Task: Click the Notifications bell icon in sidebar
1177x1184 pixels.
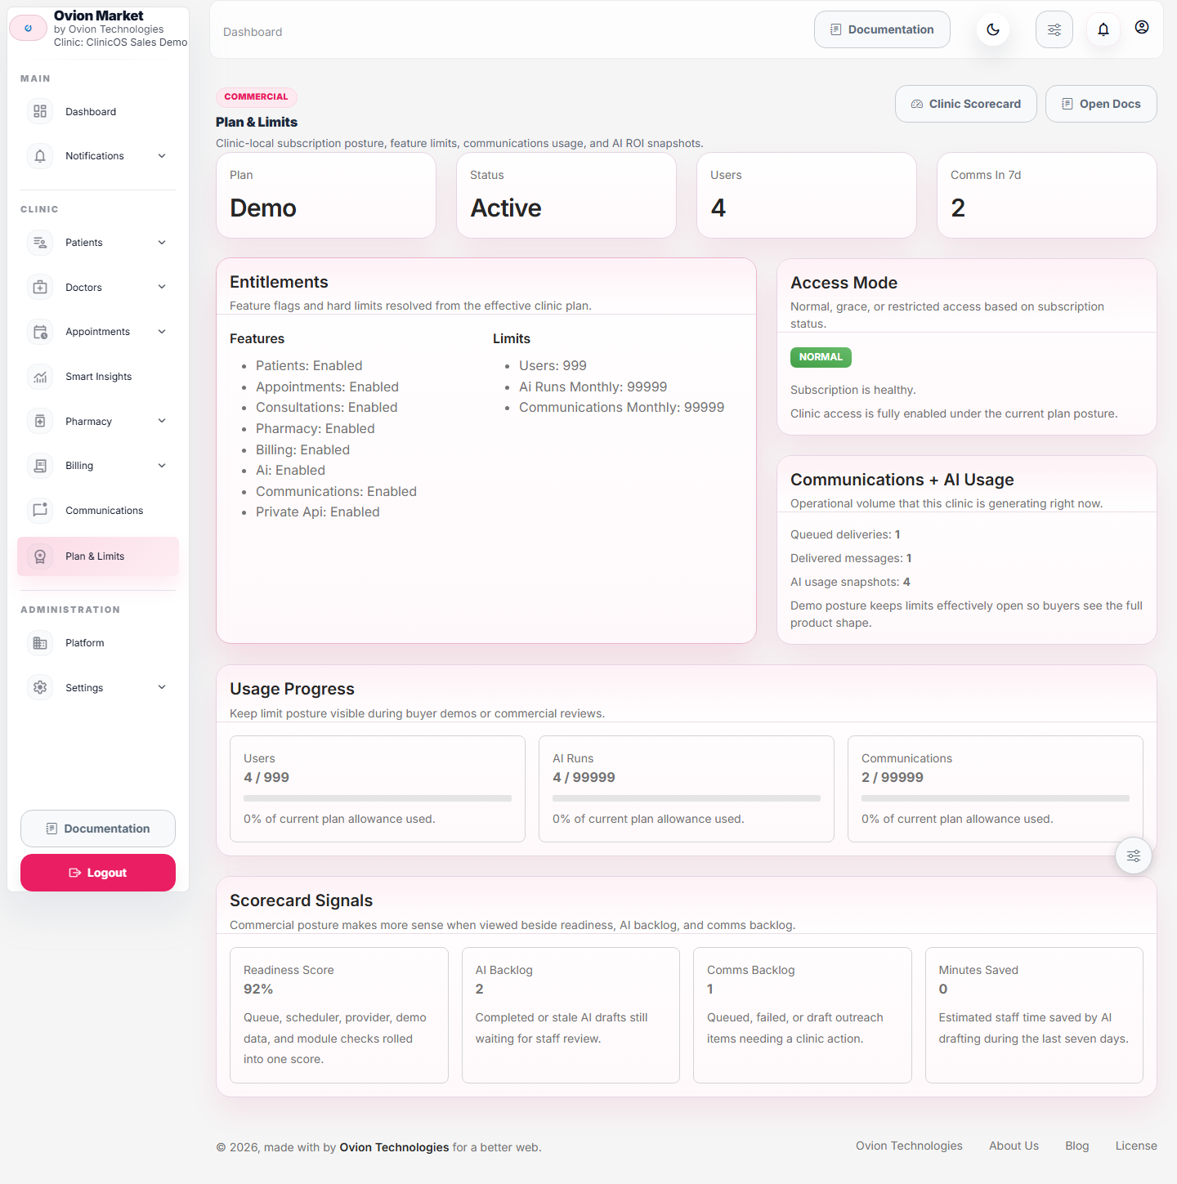Action: [x=40, y=156]
